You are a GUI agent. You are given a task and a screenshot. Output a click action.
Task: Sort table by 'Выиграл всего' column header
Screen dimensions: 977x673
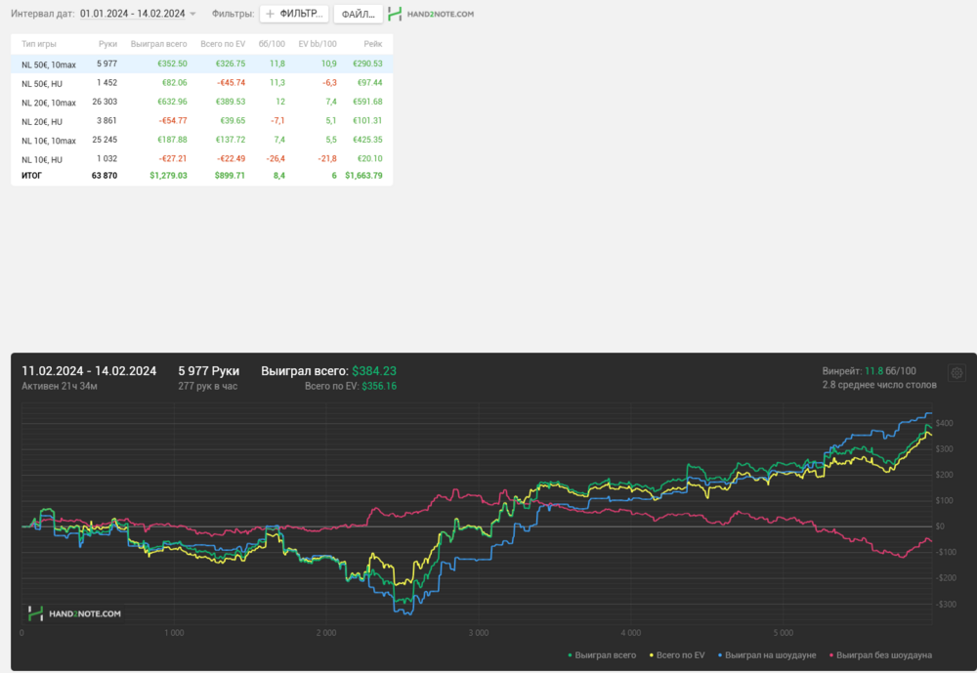click(x=159, y=44)
